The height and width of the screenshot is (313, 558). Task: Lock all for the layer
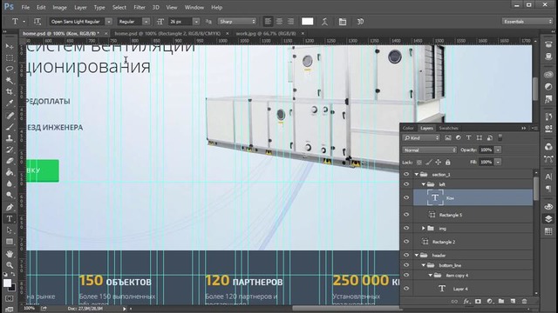[447, 163]
